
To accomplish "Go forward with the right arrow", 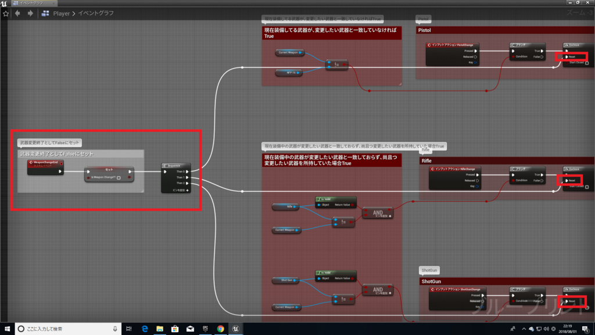I will tap(30, 13).
